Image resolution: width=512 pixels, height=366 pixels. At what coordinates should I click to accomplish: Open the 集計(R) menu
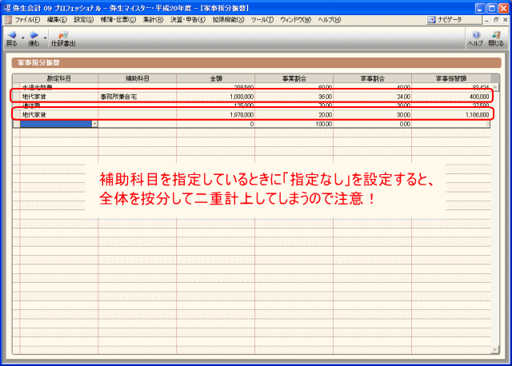tap(153, 20)
